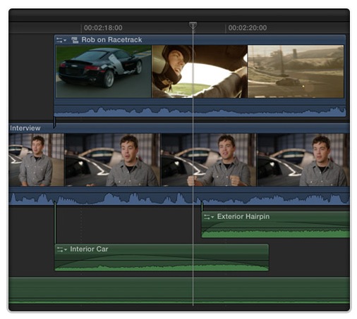Select the Interview clip title bar

(x=179, y=128)
